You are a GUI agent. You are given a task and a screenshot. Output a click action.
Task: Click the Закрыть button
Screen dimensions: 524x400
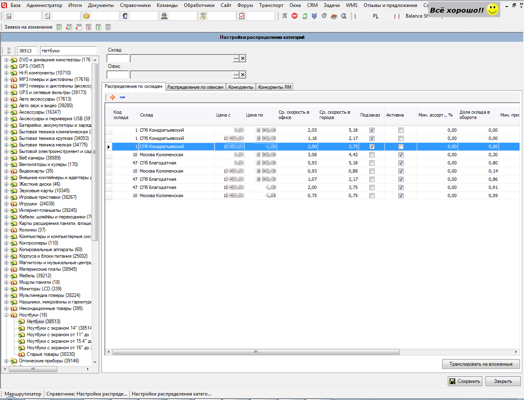click(503, 381)
